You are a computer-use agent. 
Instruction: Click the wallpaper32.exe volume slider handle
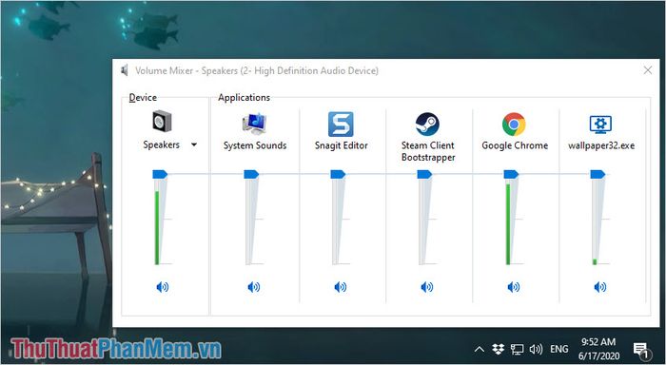[598, 174]
